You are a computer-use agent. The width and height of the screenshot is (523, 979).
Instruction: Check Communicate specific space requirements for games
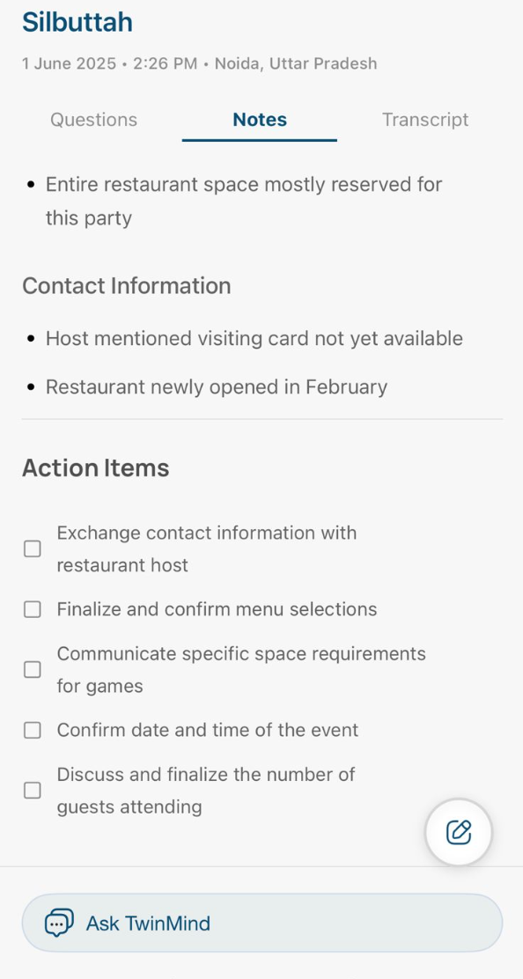33,670
